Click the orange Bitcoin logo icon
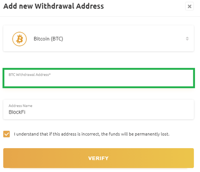Image resolution: width=200 pixels, height=172 pixels. tap(20, 39)
